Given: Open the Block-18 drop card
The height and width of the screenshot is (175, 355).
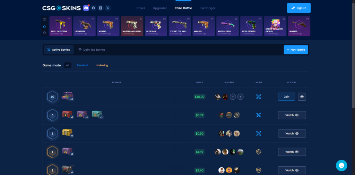Looking at the screenshot, I should click(156, 26).
